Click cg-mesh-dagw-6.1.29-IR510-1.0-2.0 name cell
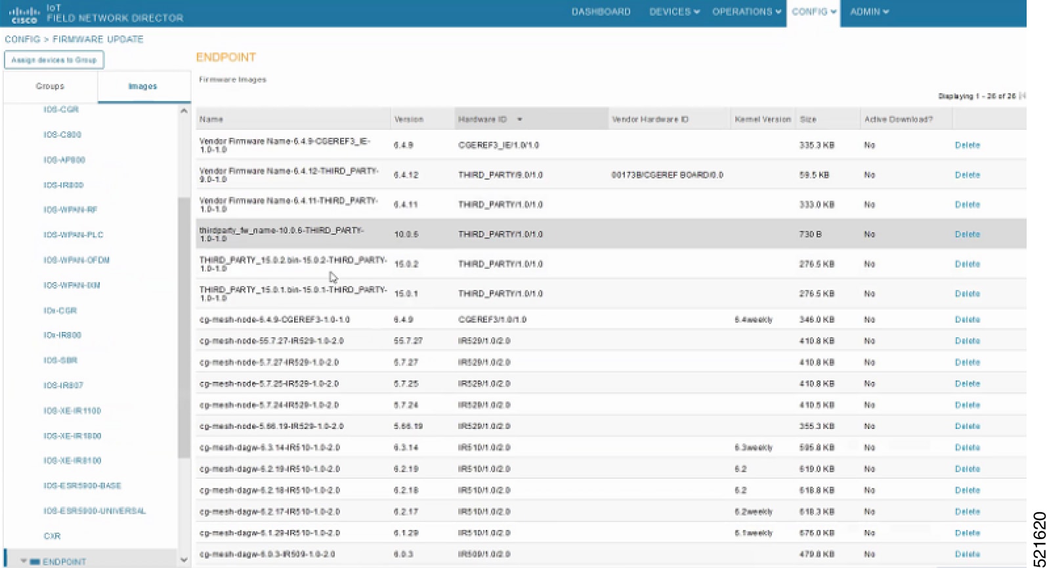Screen dimensions: 1047x568 click(269, 533)
